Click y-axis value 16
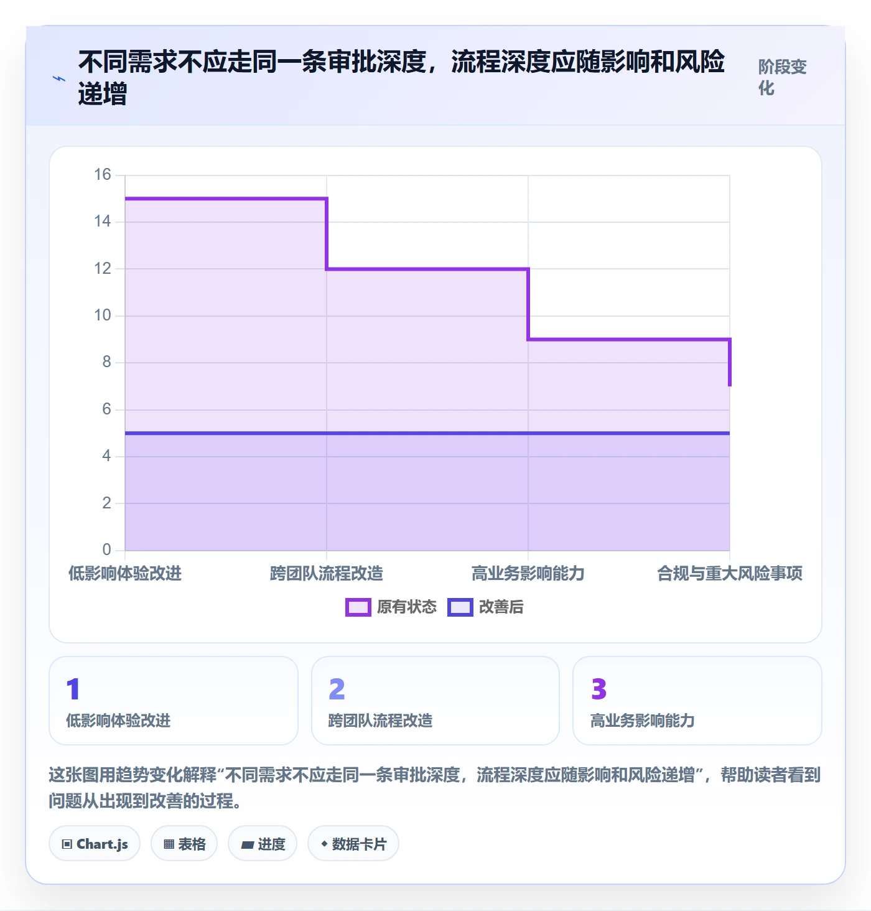The width and height of the screenshot is (871, 911). [103, 175]
